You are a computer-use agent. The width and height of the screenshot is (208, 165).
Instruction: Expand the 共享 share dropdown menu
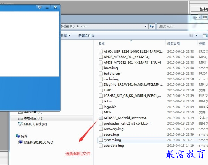point(66,36)
